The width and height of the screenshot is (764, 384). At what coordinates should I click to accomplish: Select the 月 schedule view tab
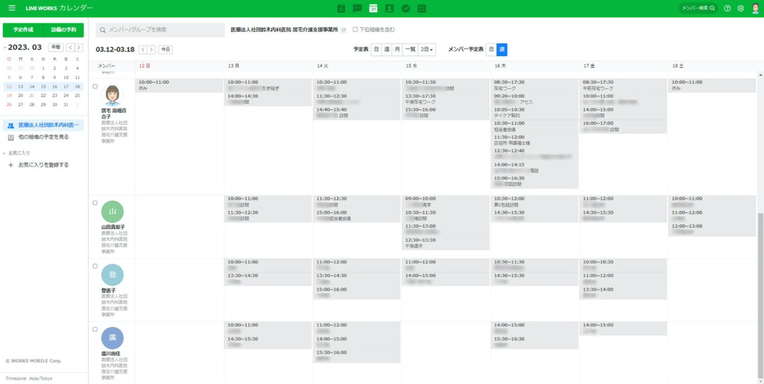pos(397,50)
